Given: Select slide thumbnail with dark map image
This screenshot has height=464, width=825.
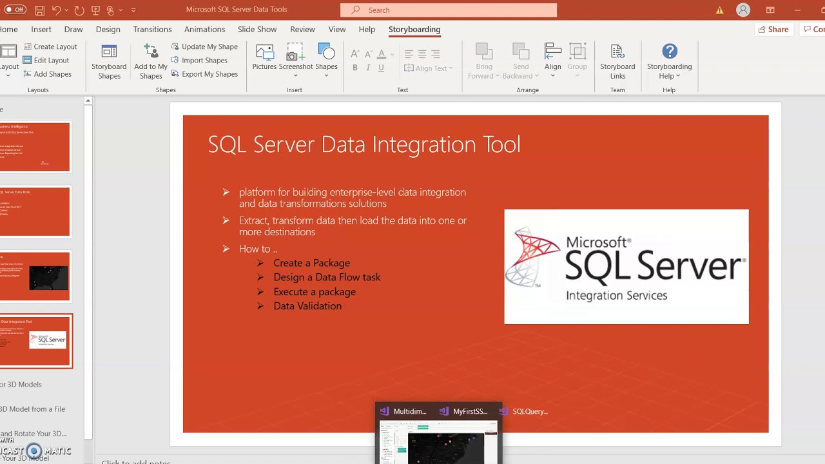Looking at the screenshot, I should pos(35,276).
